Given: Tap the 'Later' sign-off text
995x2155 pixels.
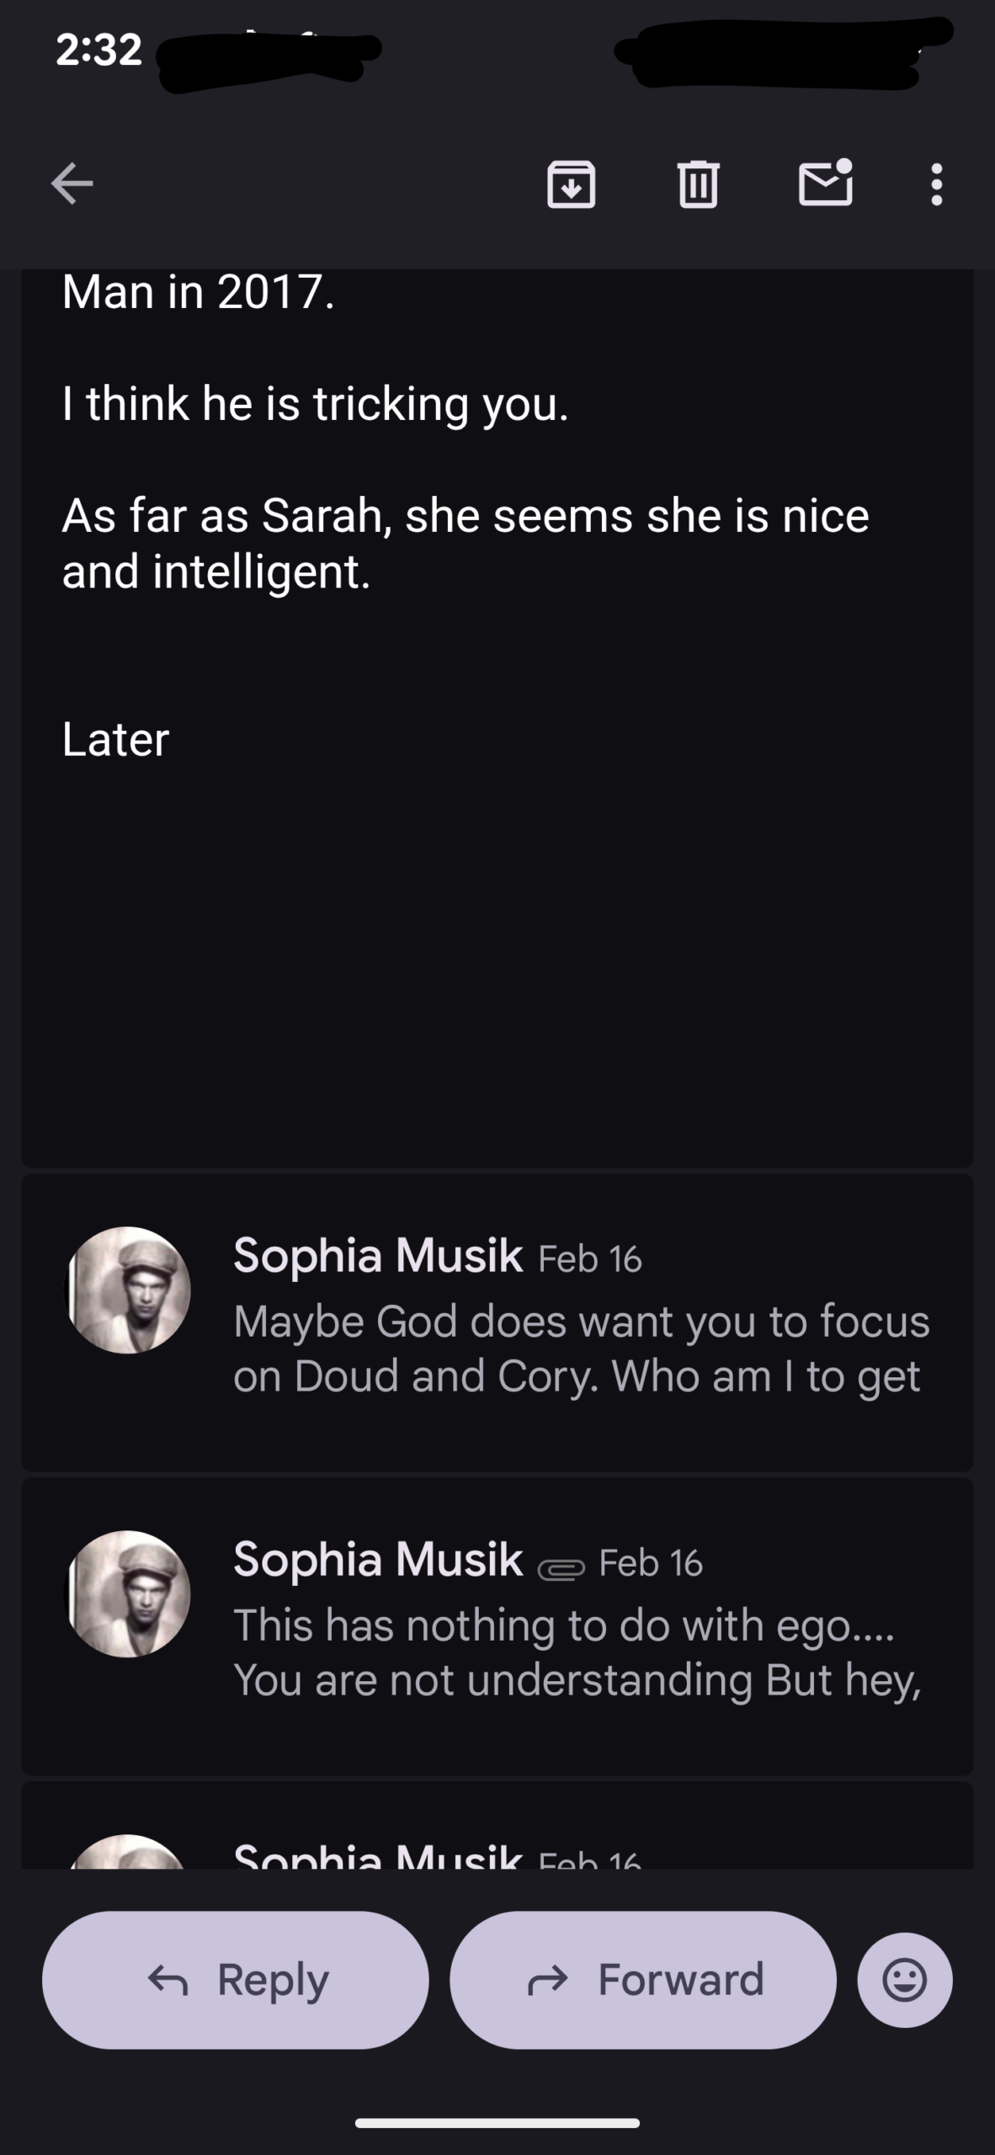Looking at the screenshot, I should [x=116, y=739].
